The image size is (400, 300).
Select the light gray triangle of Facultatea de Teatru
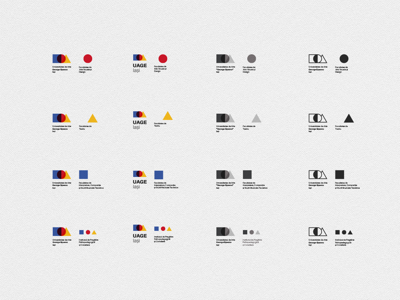pos(256,118)
